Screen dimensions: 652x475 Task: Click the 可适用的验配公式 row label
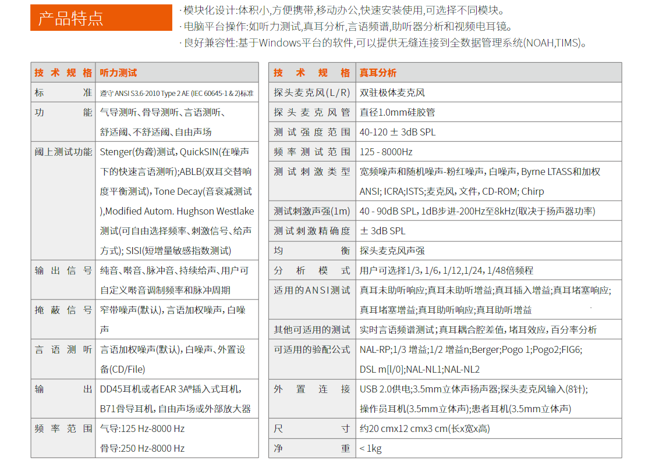coord(312,349)
